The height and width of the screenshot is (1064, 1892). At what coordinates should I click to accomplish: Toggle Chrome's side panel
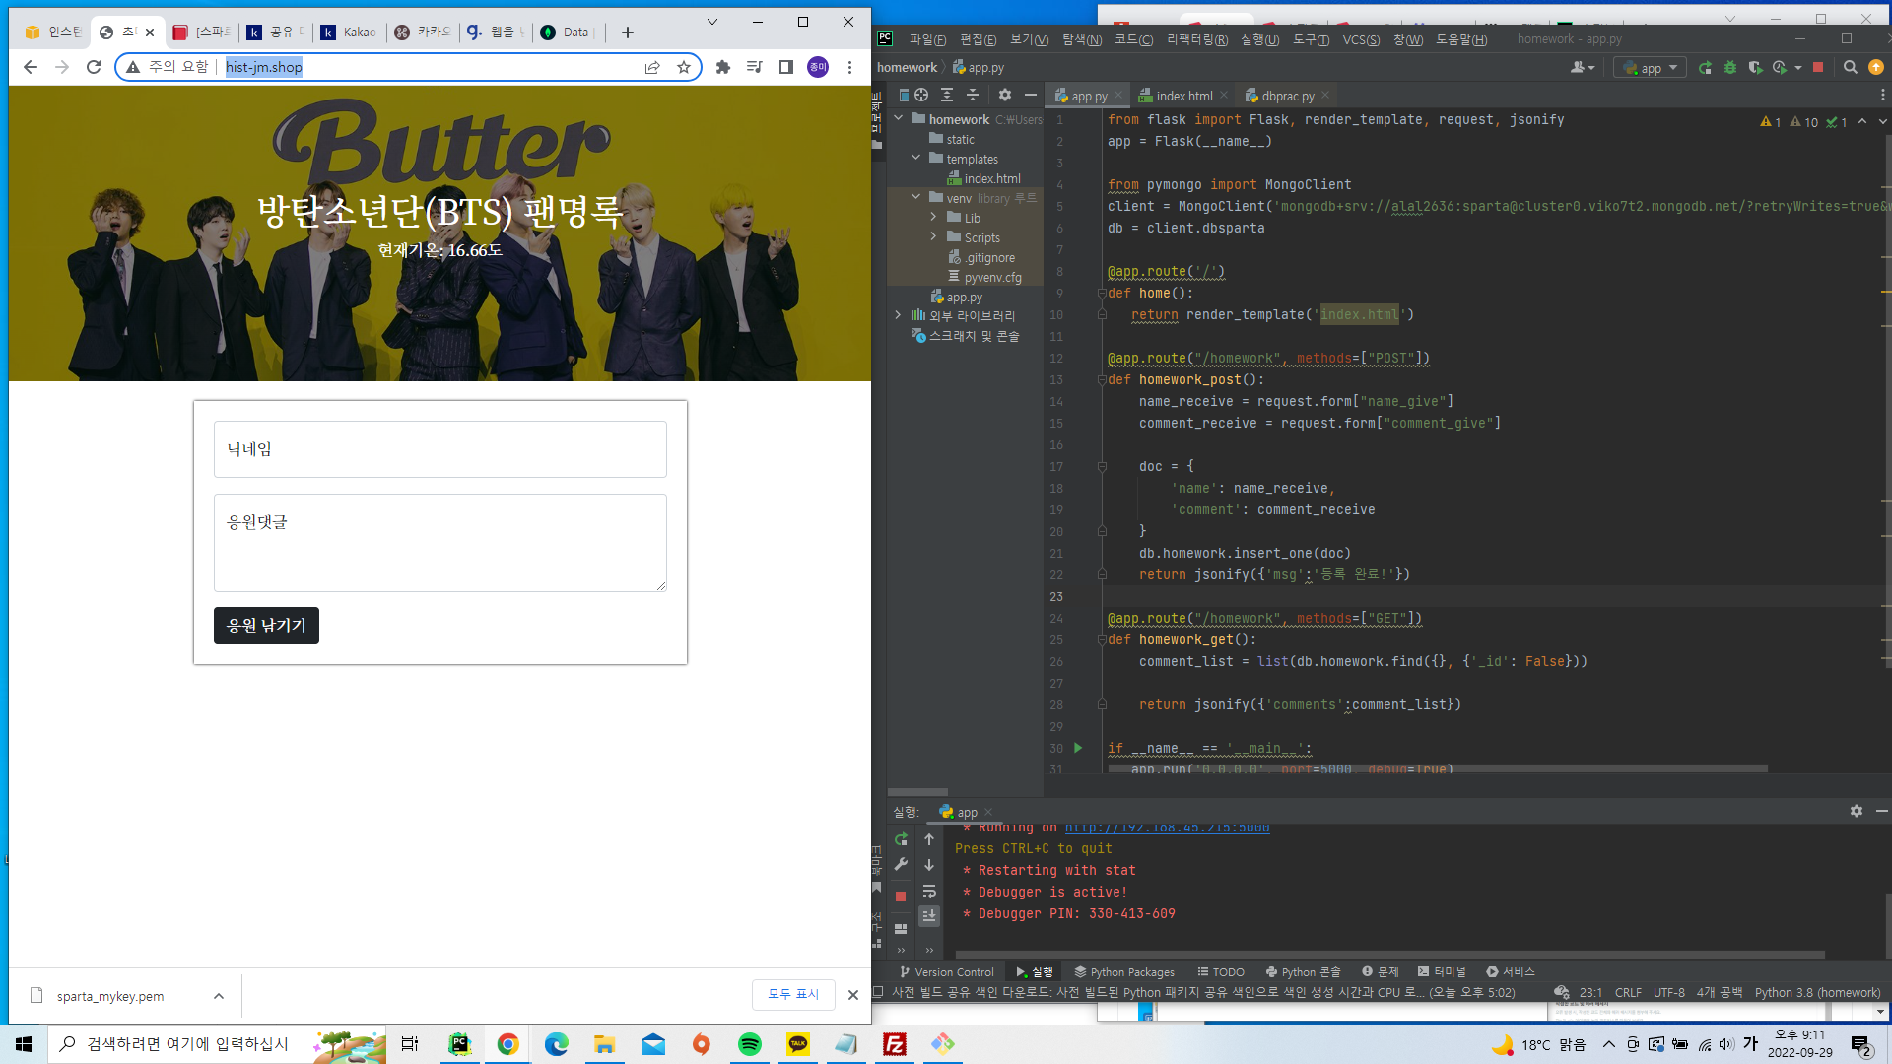click(786, 67)
